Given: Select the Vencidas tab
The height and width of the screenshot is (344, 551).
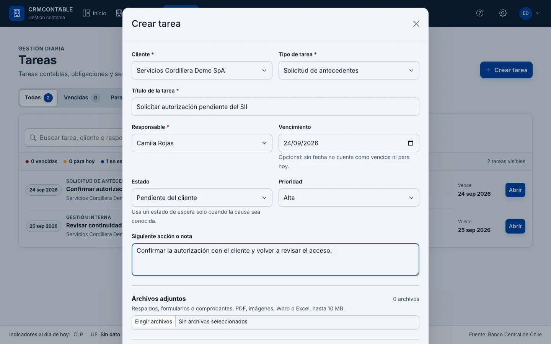Looking at the screenshot, I should 82,98.
